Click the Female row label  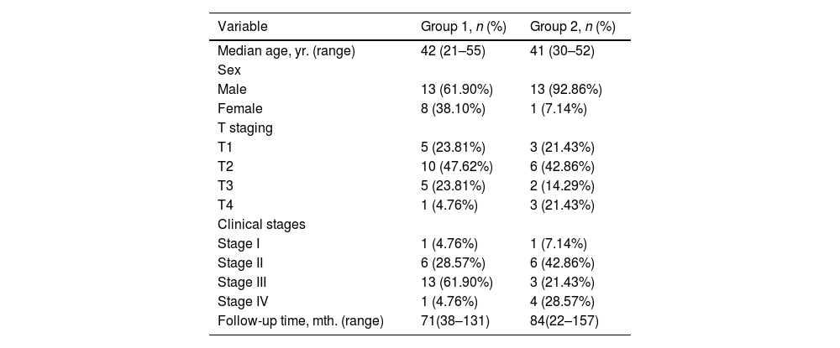239,108
